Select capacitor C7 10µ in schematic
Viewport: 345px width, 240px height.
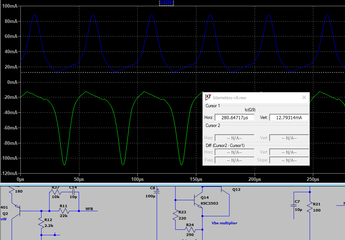[294, 206]
